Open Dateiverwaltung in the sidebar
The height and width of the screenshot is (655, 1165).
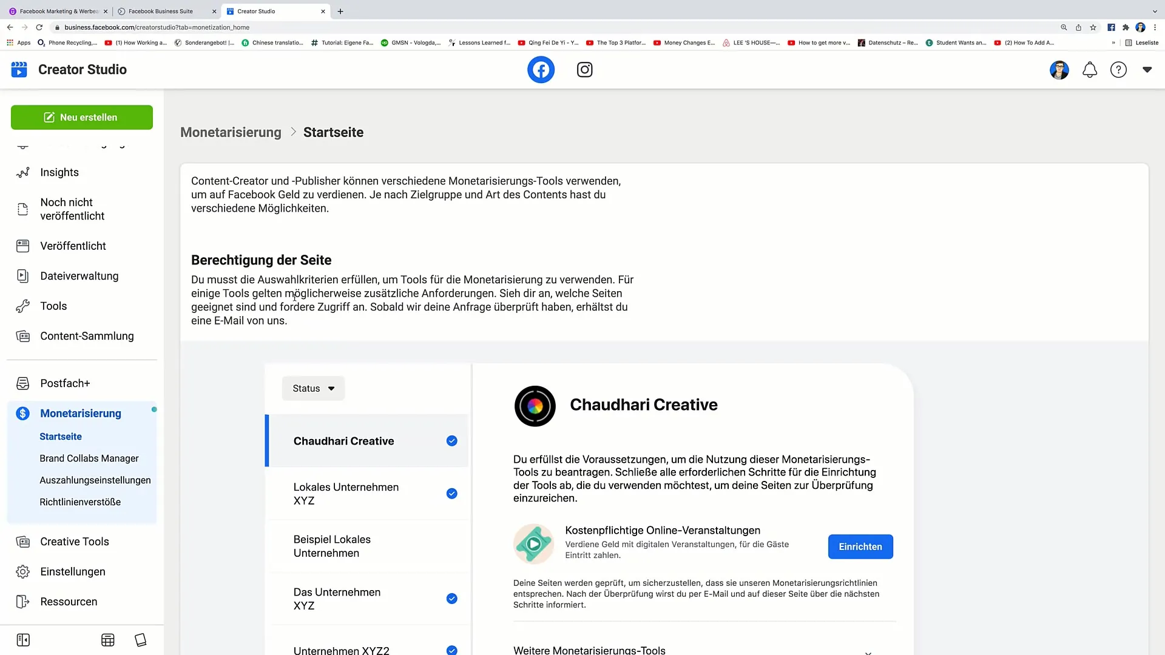(79, 276)
